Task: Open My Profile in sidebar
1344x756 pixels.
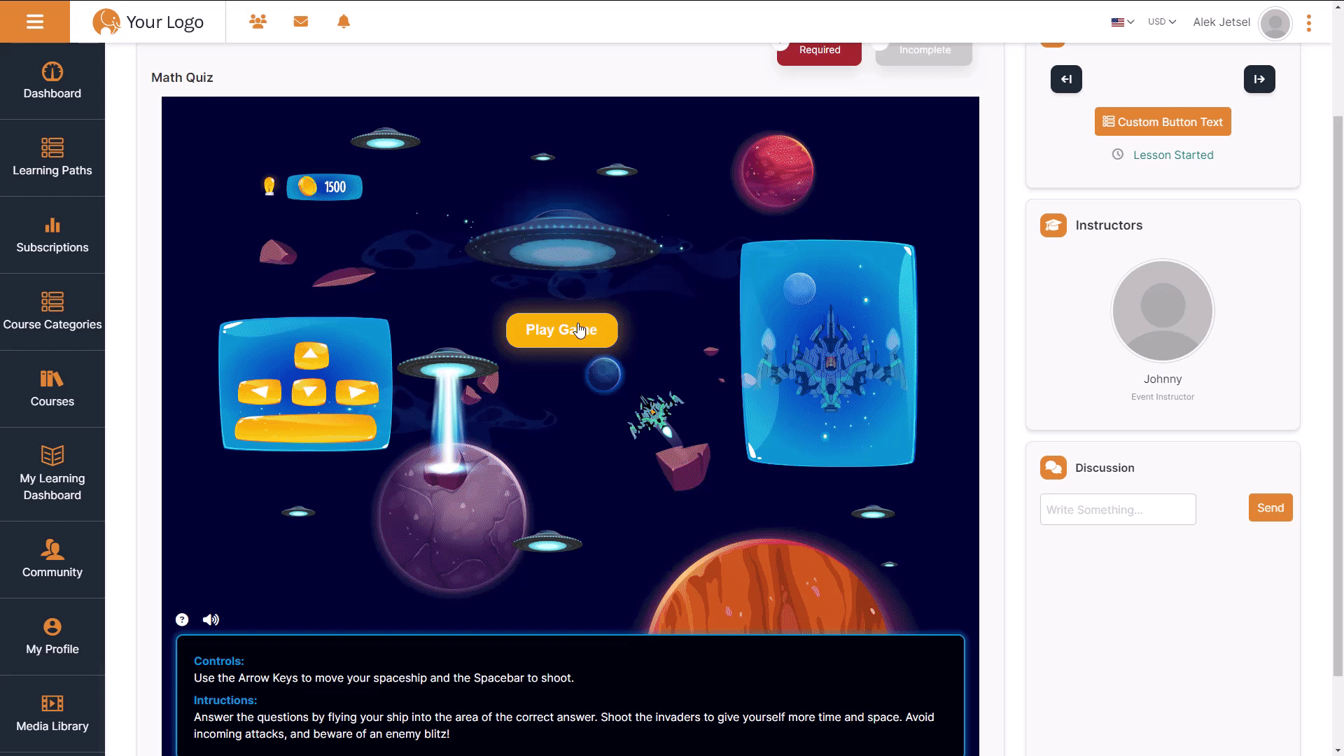Action: (x=52, y=637)
